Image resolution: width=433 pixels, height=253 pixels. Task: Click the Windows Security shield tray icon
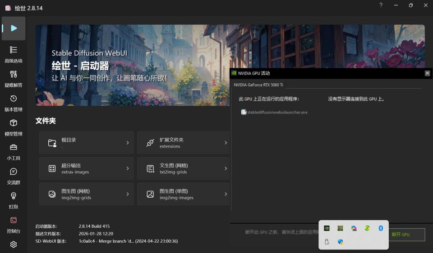click(x=340, y=242)
